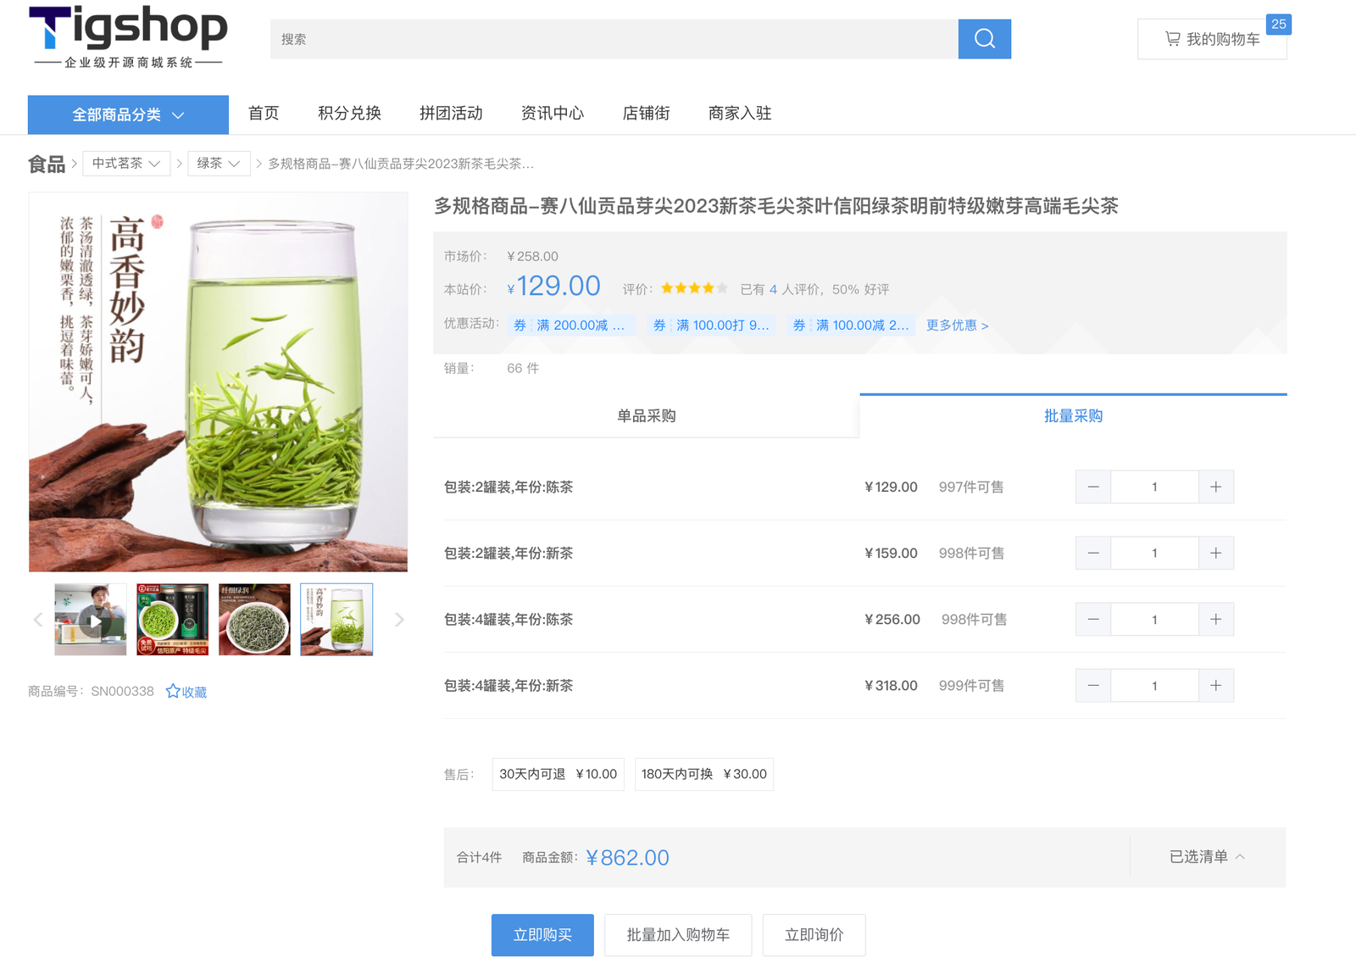Collapse the 已选清单 selected list
Screen dimensions: 1356x969
pos(1207,857)
